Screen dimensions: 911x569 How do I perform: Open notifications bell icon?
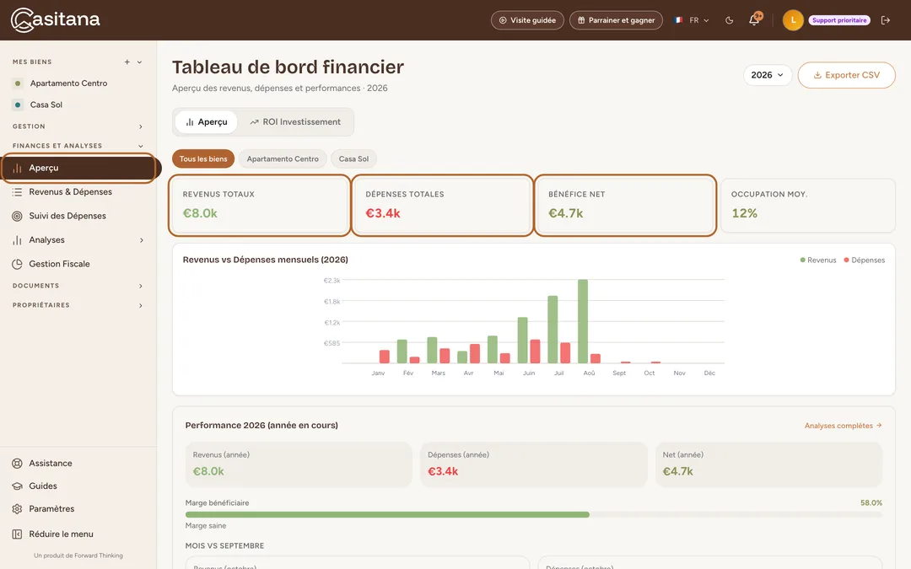[754, 19]
